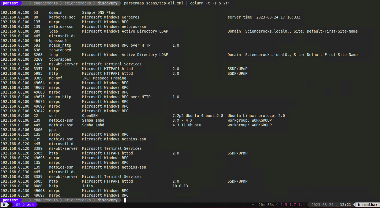Click the discovery segment in top prompt

[x=107, y=3]
